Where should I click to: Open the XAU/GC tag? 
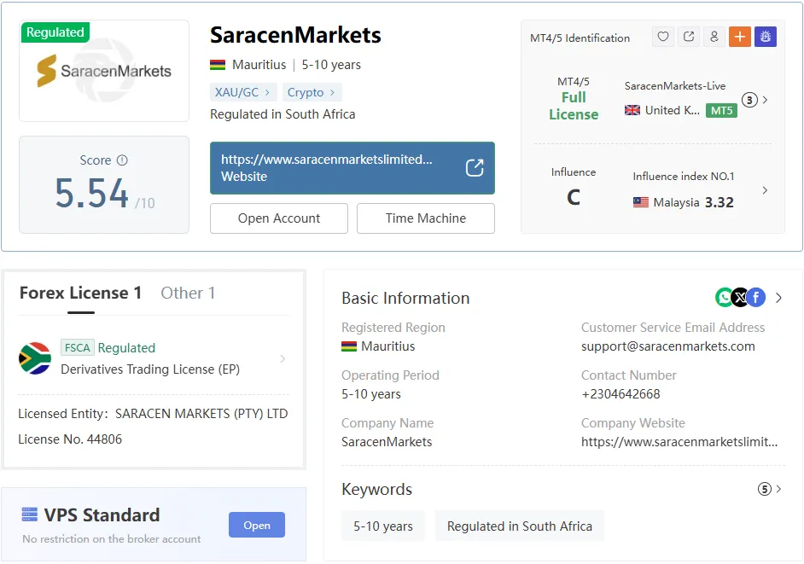[x=243, y=92]
